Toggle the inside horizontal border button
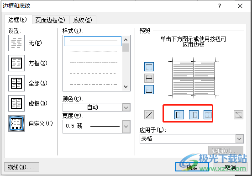The width and height of the screenshot is (252, 176). (x=149, y=78)
